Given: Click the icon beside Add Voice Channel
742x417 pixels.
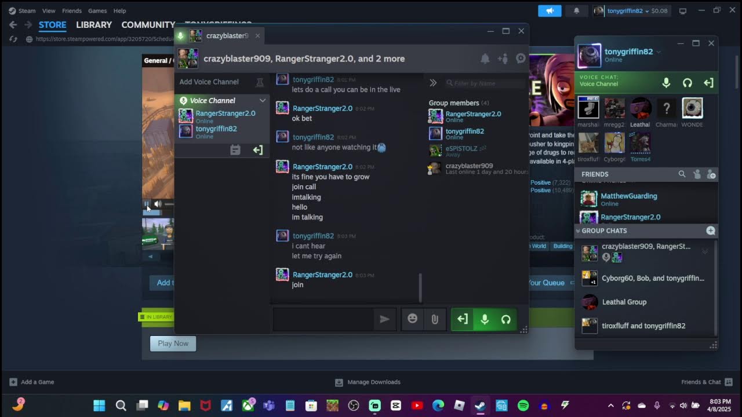Looking at the screenshot, I should 260,82.
